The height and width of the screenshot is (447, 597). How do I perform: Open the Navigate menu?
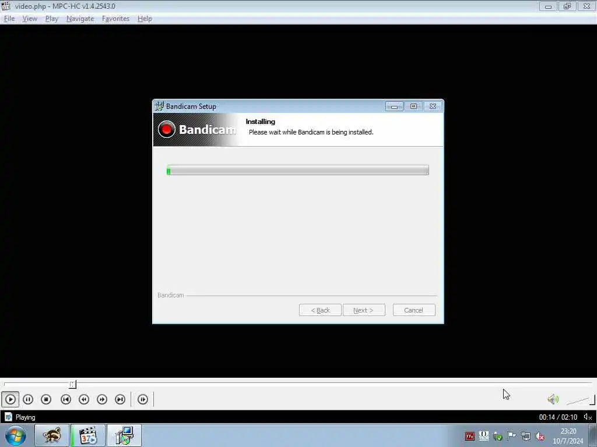pos(80,19)
